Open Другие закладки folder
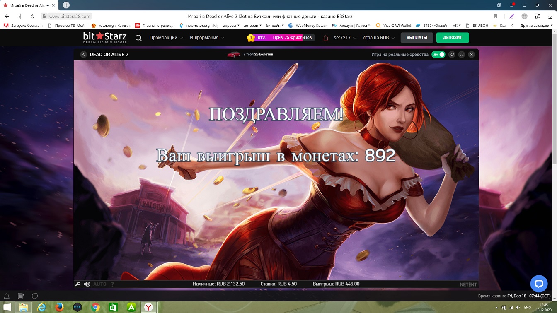The image size is (557, 313). pyautogui.click(x=536, y=25)
